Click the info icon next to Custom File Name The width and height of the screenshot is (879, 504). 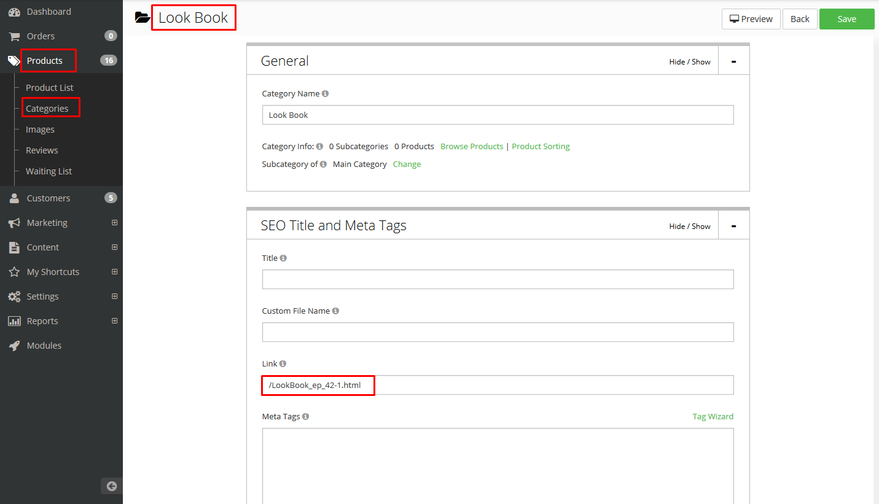335,311
